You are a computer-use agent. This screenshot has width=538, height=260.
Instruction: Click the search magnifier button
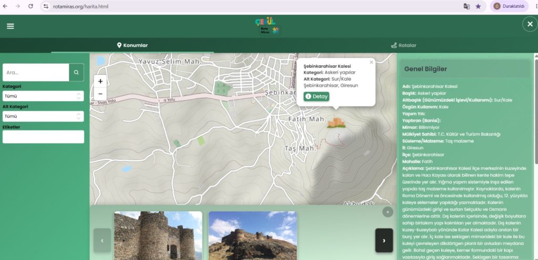[76, 72]
